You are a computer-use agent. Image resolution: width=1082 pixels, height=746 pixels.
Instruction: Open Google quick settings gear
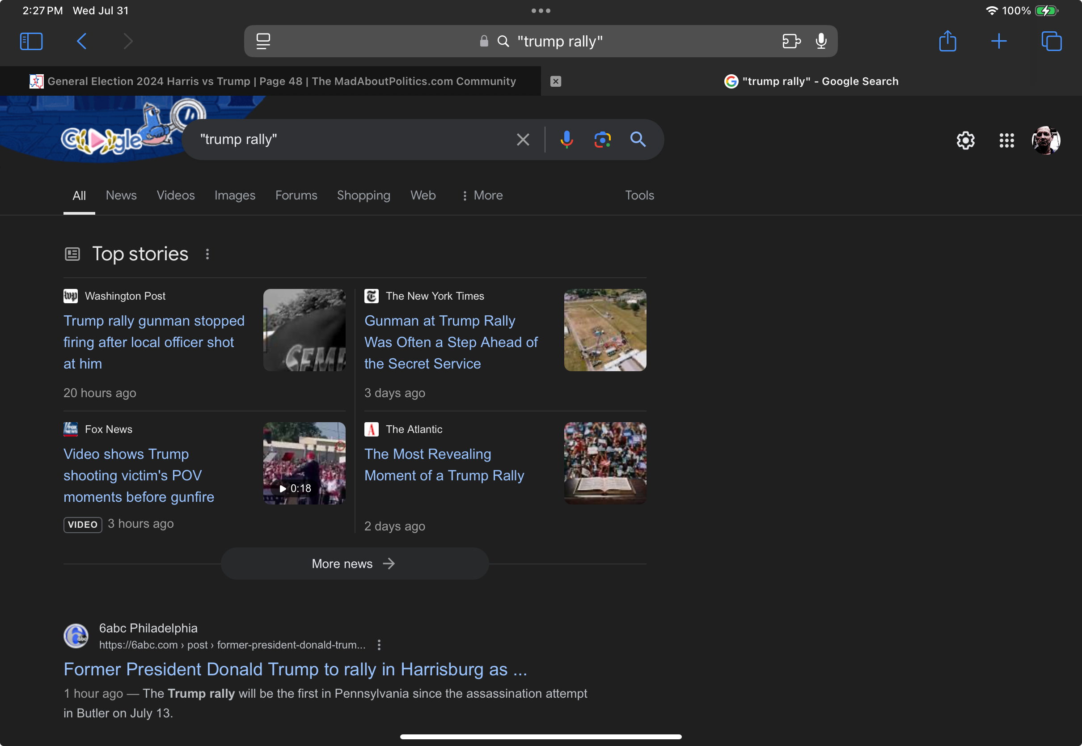965,140
